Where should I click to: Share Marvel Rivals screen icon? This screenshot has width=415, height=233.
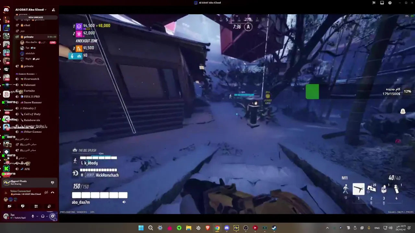point(53,183)
